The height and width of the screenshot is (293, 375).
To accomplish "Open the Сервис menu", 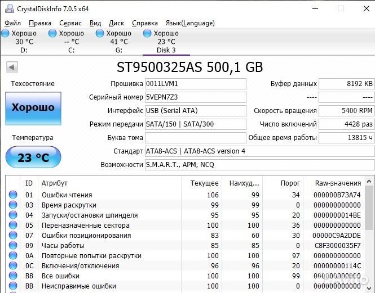I will coord(70,23).
